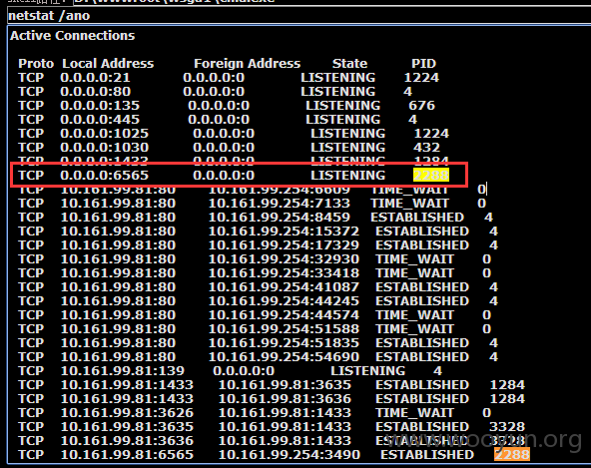The height and width of the screenshot is (468, 591).
Task: Select foreign address 10.161.99.254:54690
Action: coord(284,356)
